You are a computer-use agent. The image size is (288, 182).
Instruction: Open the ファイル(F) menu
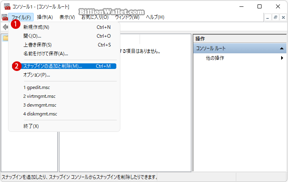tap(21, 17)
